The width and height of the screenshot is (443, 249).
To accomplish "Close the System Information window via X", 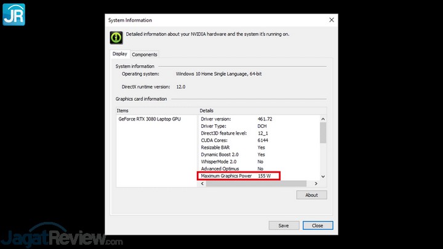I will click(x=332, y=20).
